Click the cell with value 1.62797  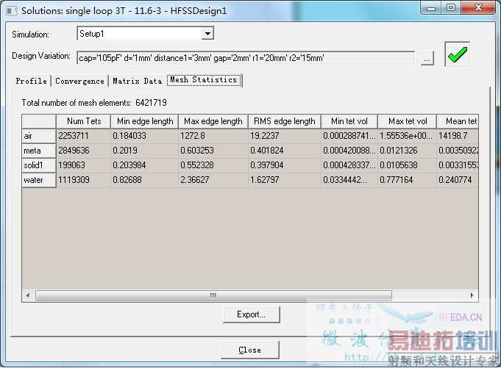[x=285, y=180]
